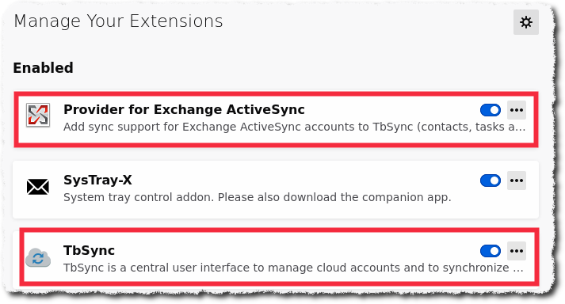Viewport: 565px width, 304px height.
Task: Select the SysTray-X extension card
Action: coord(276,189)
